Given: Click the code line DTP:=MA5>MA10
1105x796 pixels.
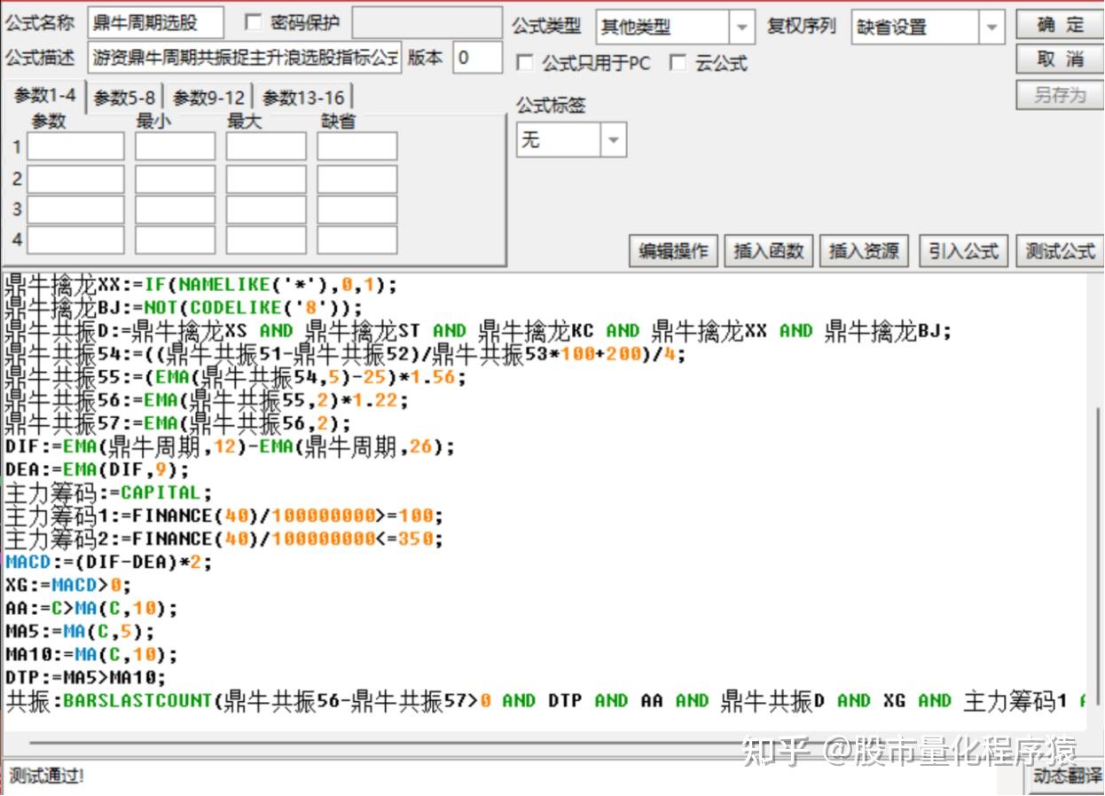Looking at the screenshot, I should pos(86,677).
